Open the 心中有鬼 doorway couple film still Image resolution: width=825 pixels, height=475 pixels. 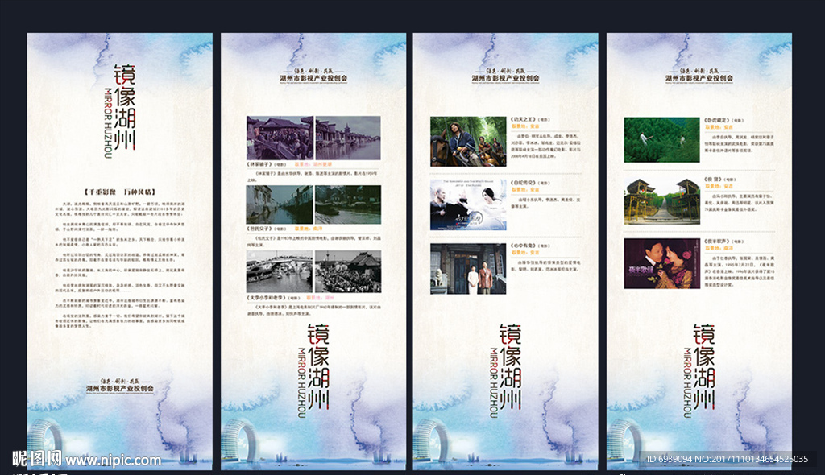(468, 268)
